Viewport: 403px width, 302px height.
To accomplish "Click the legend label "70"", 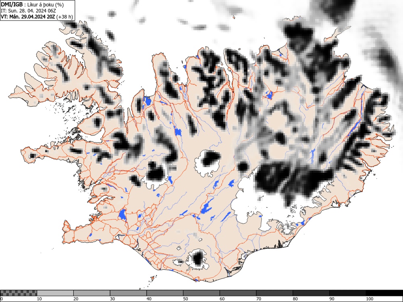I will click(258, 299).
